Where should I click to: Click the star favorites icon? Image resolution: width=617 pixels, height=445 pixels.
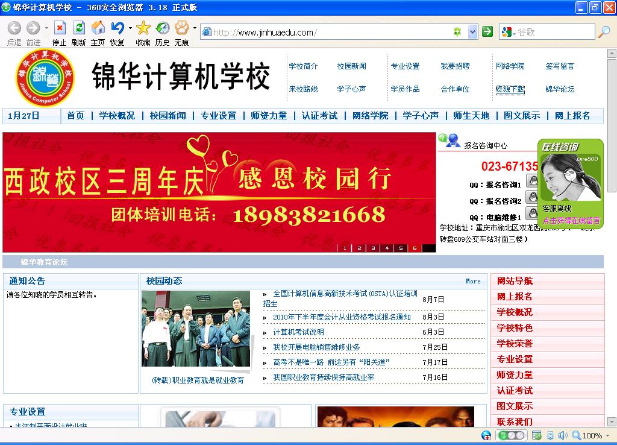click(x=143, y=28)
